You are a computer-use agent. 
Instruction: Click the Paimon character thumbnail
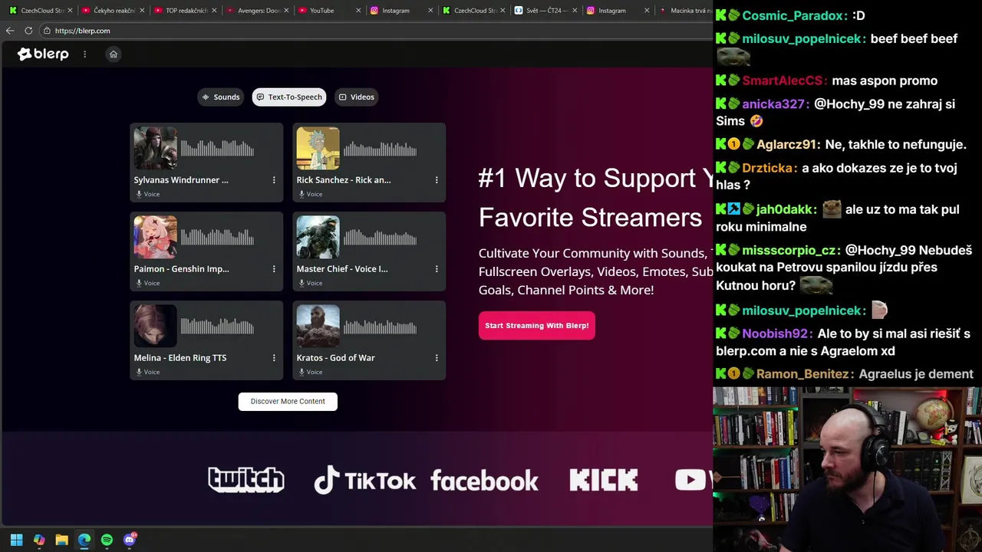pos(155,237)
